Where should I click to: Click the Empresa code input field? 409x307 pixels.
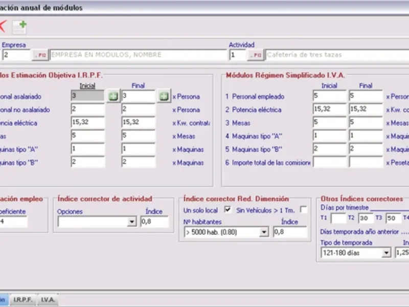16,55
